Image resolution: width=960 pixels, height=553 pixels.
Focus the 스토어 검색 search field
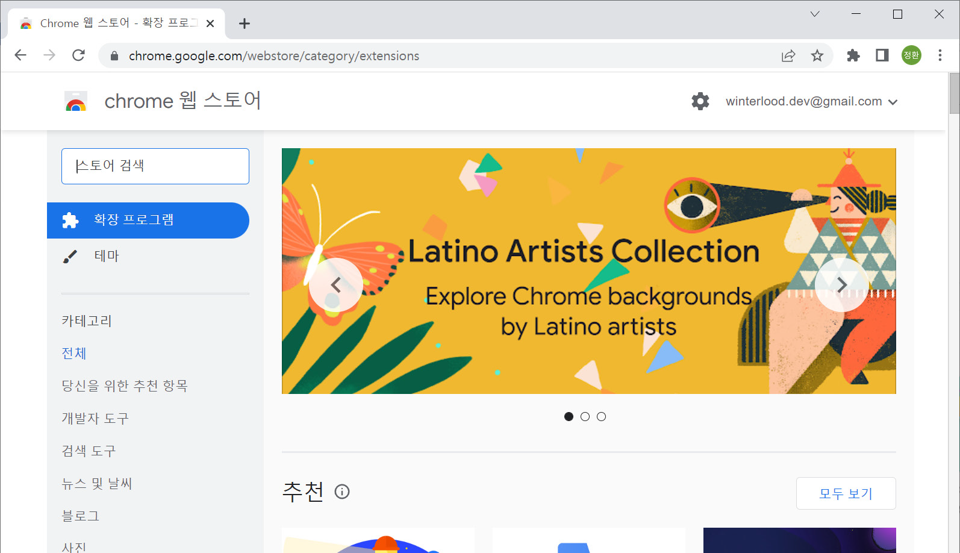tap(155, 166)
